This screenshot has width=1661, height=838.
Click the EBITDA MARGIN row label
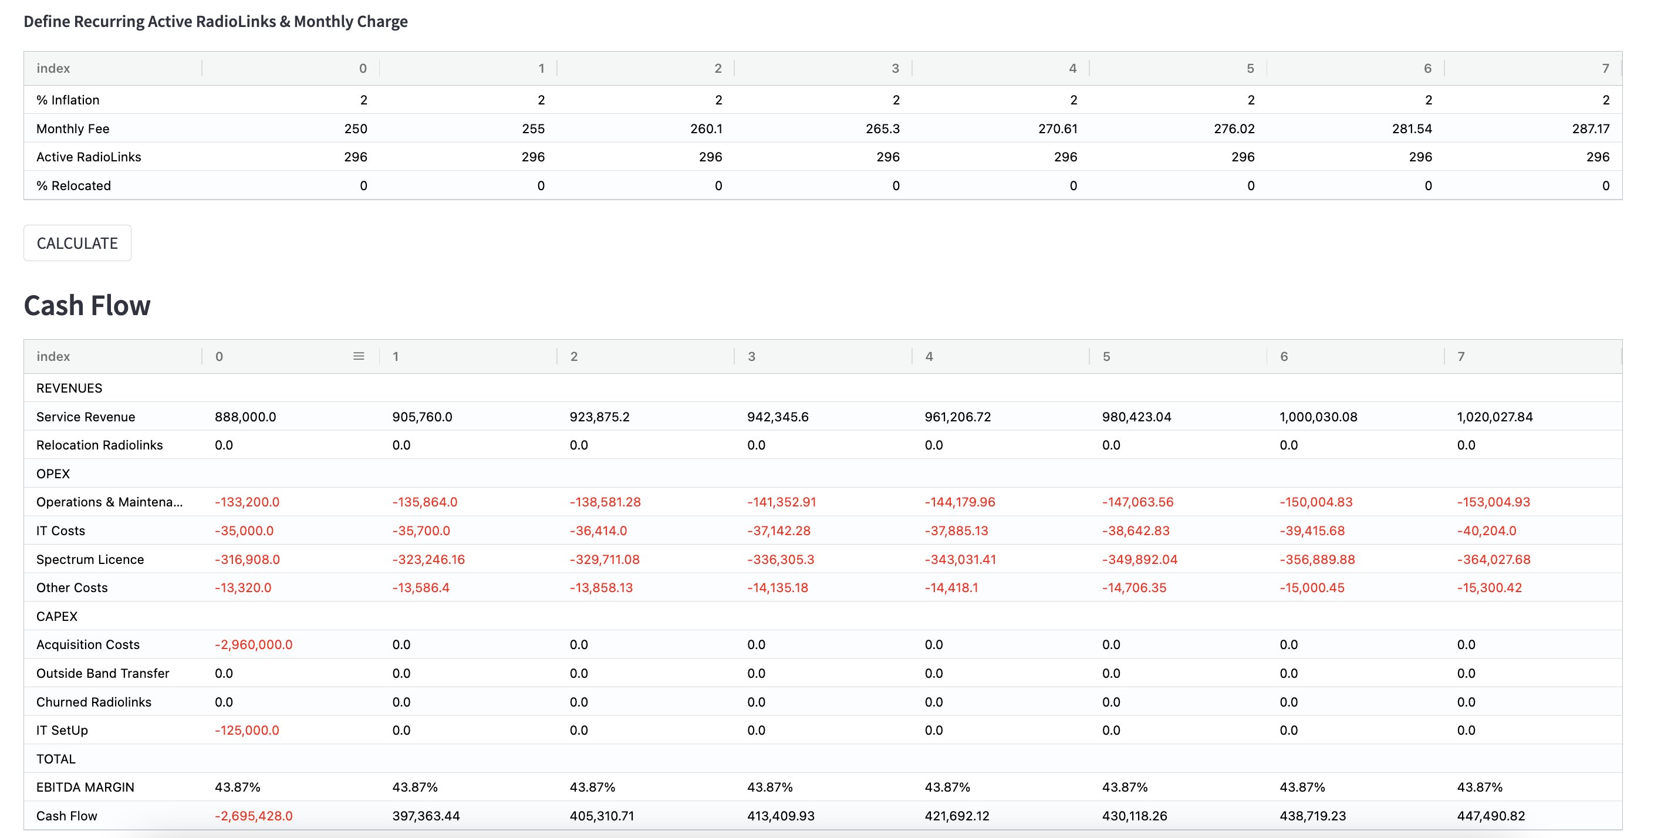pyautogui.click(x=85, y=787)
